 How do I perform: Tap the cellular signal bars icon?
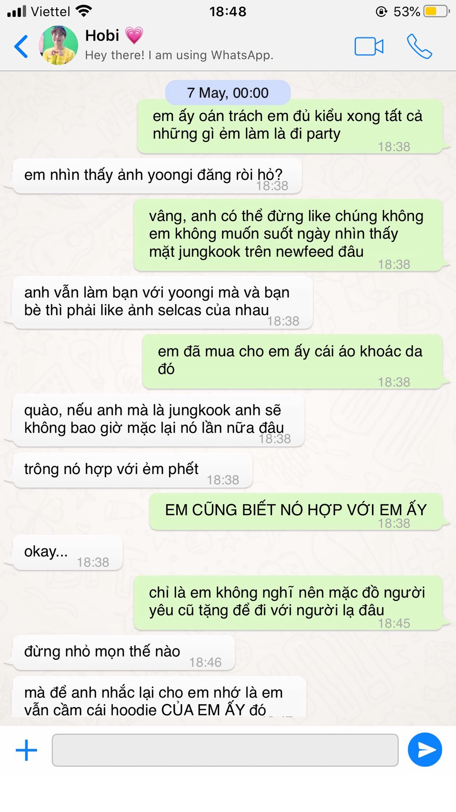point(17,11)
